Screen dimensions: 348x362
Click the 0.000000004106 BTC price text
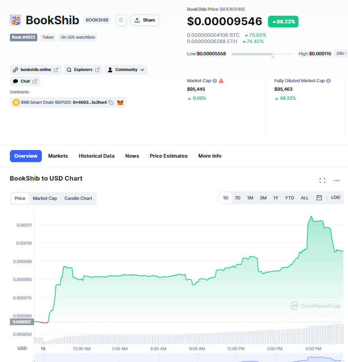(213, 35)
